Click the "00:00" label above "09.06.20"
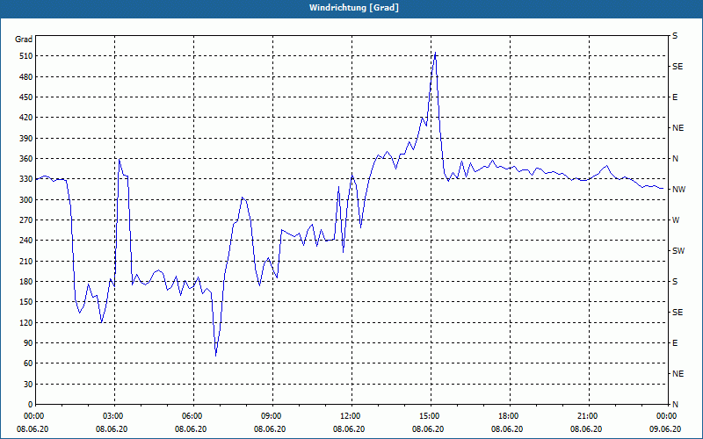Image resolution: width=703 pixels, height=439 pixels. tap(668, 415)
